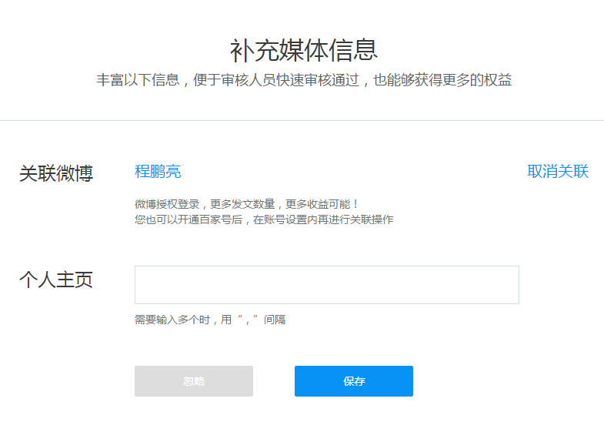Click the hint line mentioning 百家号
Viewport: 604px width, 422px height.
263,219
